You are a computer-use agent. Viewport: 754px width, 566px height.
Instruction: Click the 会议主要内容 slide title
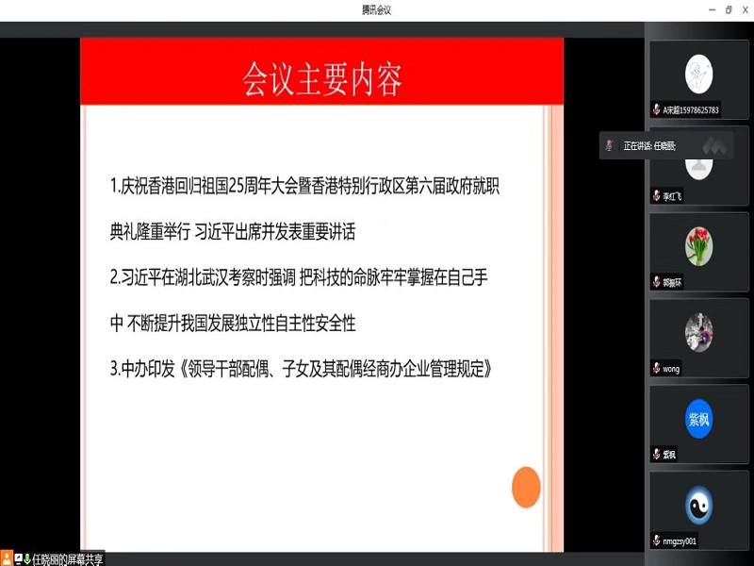[322, 79]
